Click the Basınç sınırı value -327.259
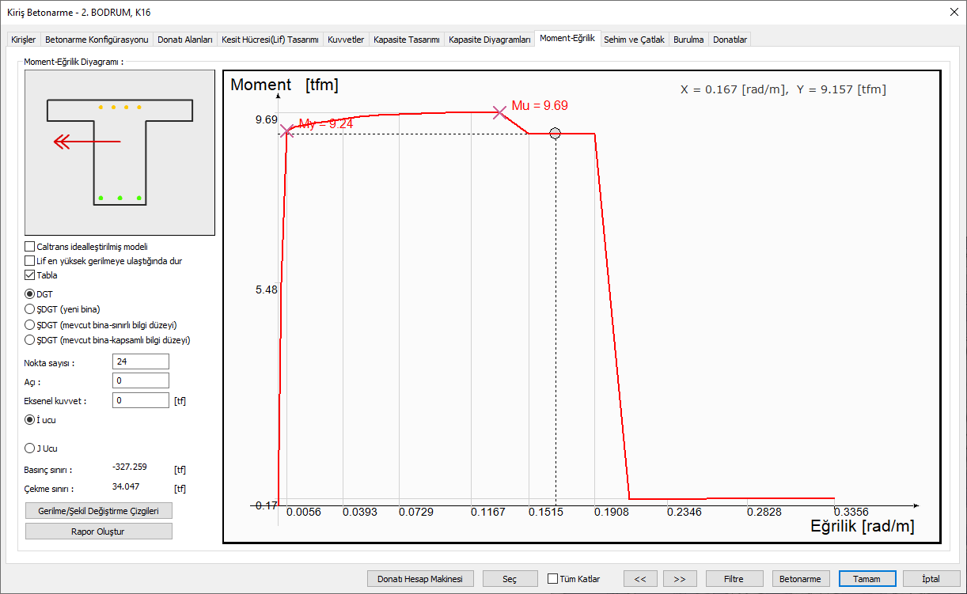 click(x=130, y=467)
